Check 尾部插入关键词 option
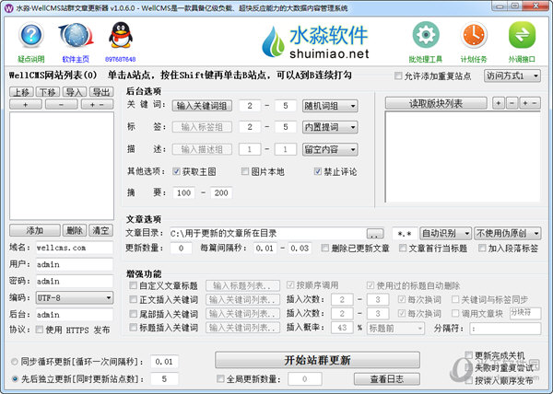Viewport: 553px width, 394px height. pos(134,313)
